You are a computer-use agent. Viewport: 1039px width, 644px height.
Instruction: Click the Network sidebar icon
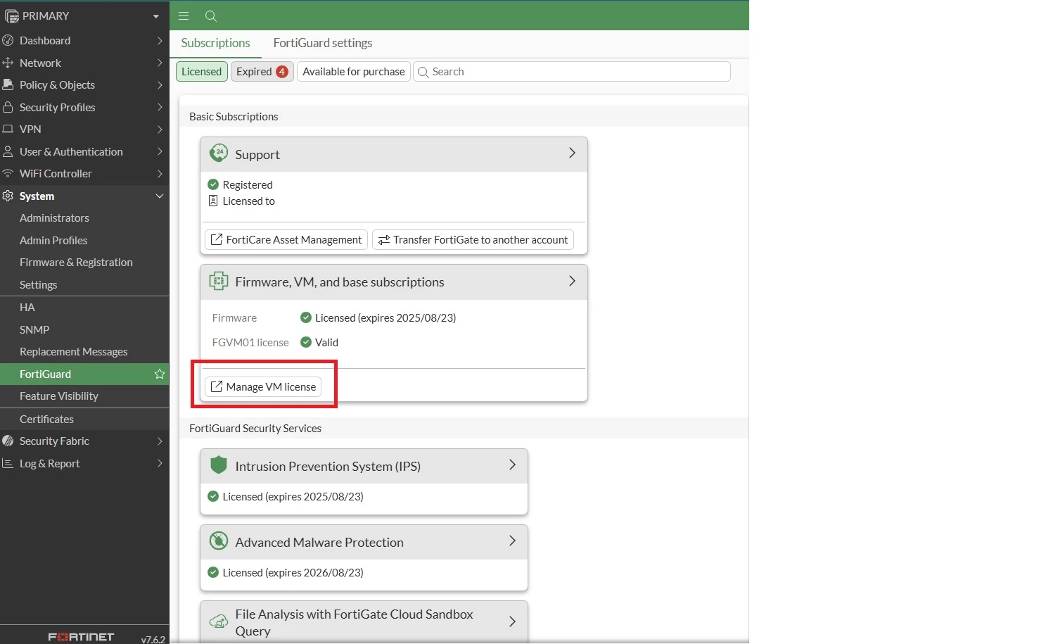8,63
